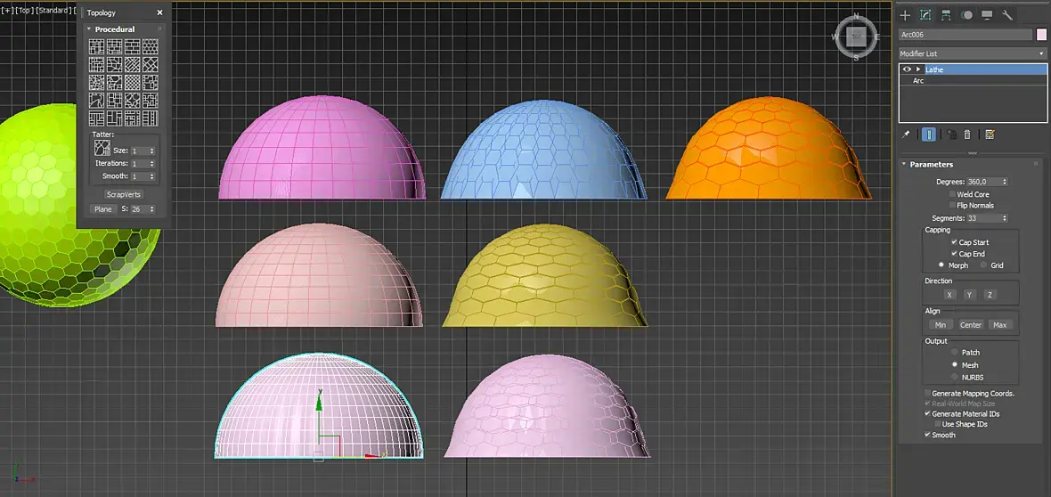The width and height of the screenshot is (1051, 497).
Task: Apply the diamond crosshatch topology pattern
Action: (151, 64)
